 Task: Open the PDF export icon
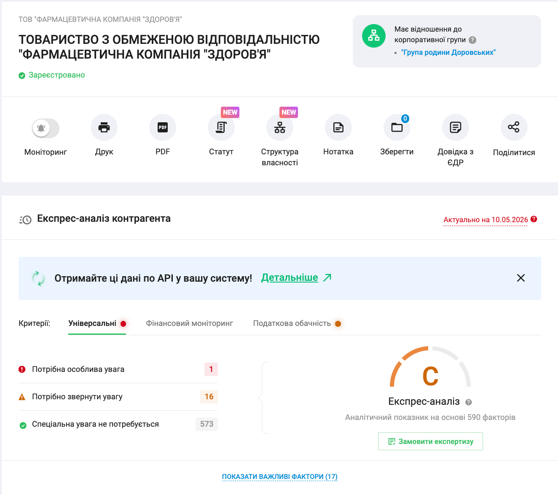click(163, 127)
